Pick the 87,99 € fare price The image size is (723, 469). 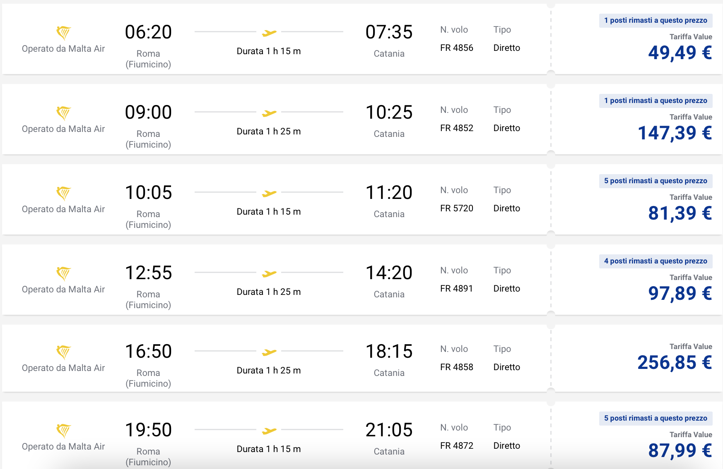[x=680, y=450]
